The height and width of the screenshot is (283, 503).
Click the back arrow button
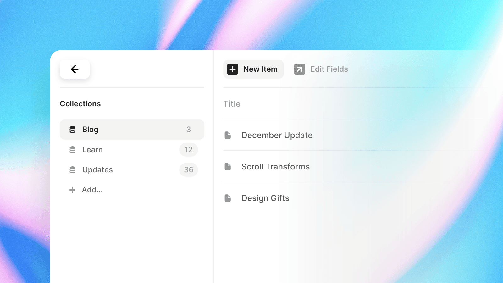click(75, 69)
